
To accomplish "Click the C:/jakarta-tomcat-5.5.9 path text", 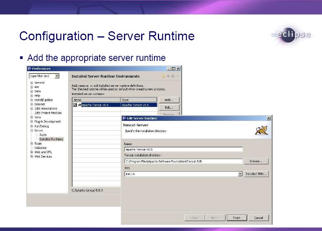I will (x=87, y=190).
